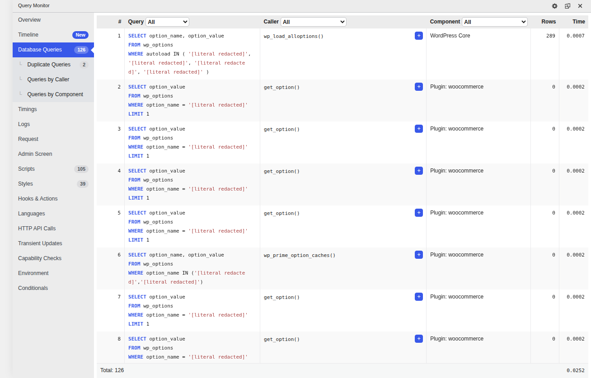The width and height of the screenshot is (591, 378).
Task: Click the Query Monitor title text
Action: click(34, 6)
